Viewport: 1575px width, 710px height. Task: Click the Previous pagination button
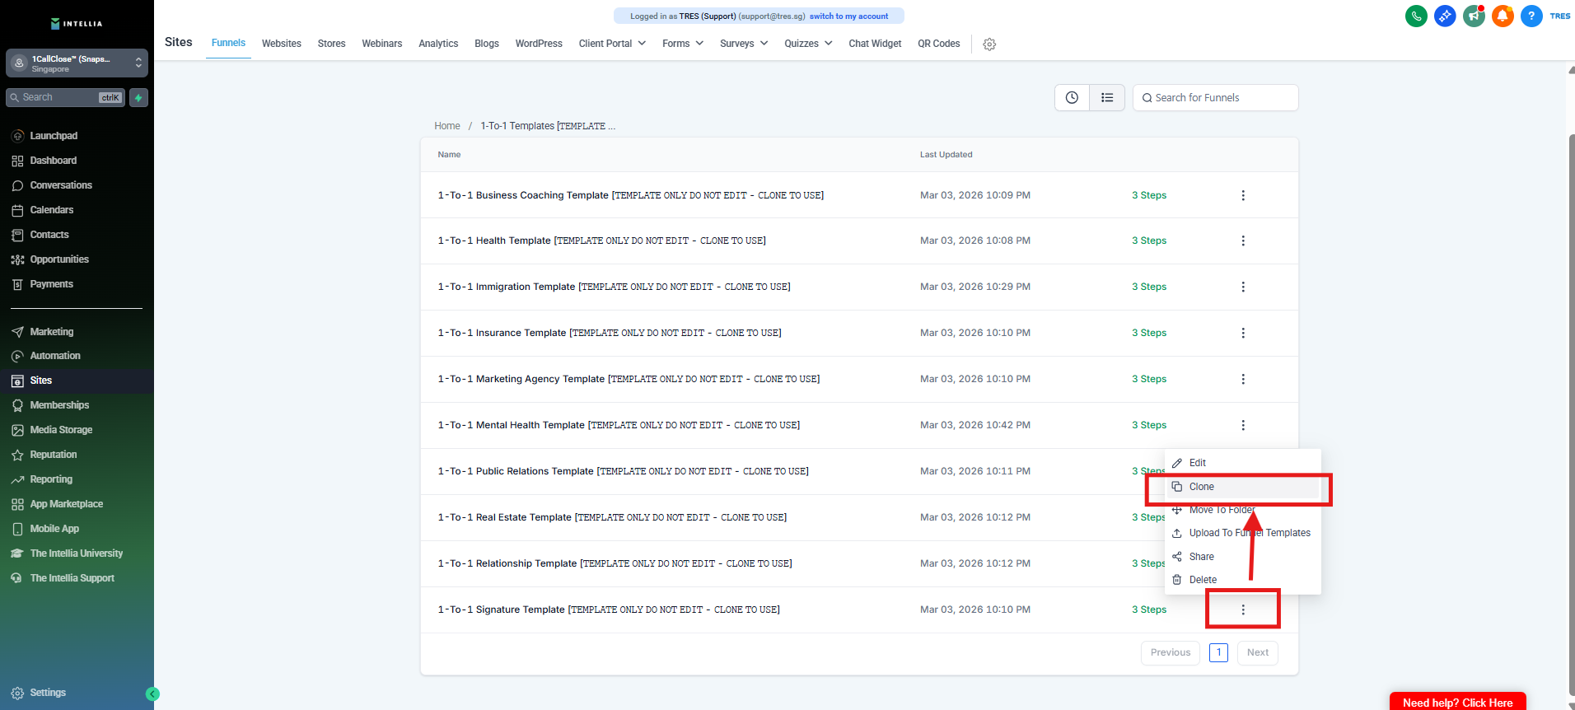click(1171, 652)
